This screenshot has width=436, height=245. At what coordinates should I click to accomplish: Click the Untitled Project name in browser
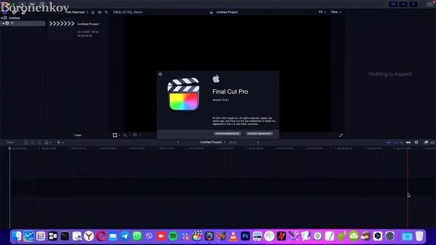pos(88,24)
